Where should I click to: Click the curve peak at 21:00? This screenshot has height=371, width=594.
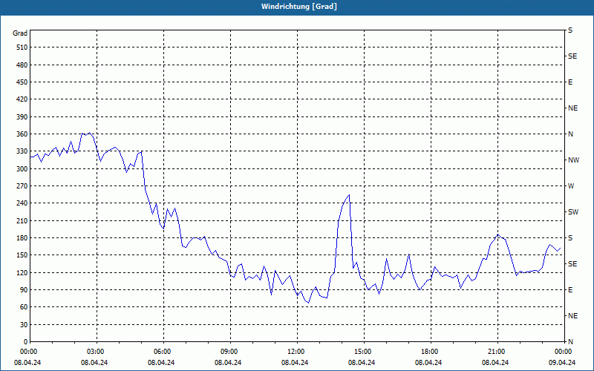pos(498,234)
